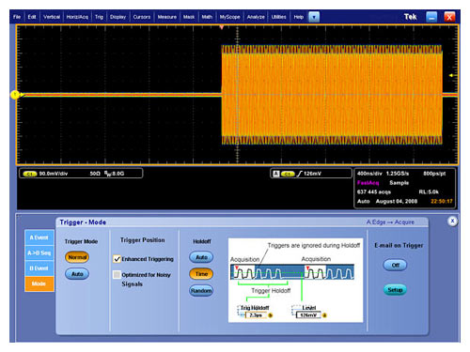Screen dimensions: 470x352
Task: Click the Trig Holdoff knob assignment icon
Action: pyautogui.click(x=271, y=315)
